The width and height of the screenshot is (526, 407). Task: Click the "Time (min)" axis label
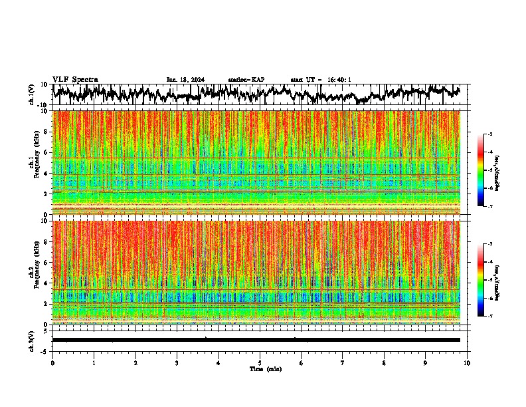coord(266,369)
